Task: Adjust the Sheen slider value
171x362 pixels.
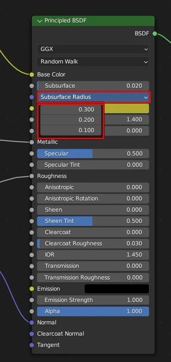Action: 93,210
